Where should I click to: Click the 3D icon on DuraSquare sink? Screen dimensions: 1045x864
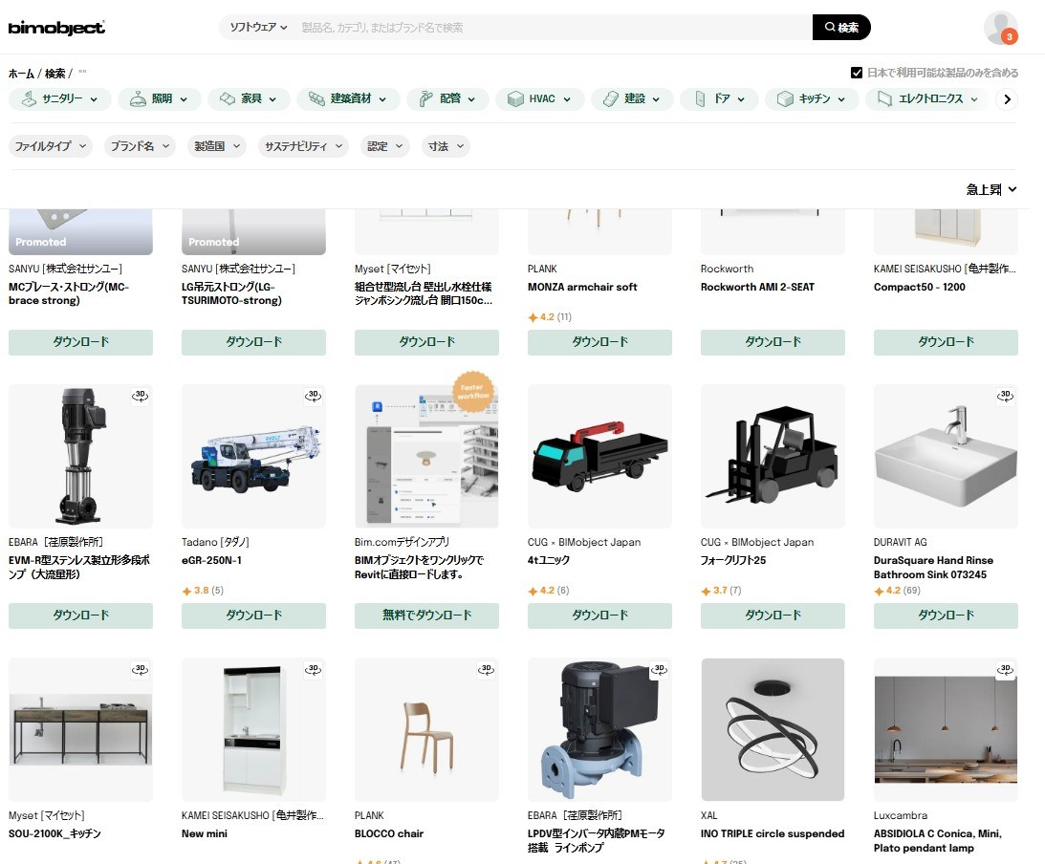pyautogui.click(x=1005, y=396)
